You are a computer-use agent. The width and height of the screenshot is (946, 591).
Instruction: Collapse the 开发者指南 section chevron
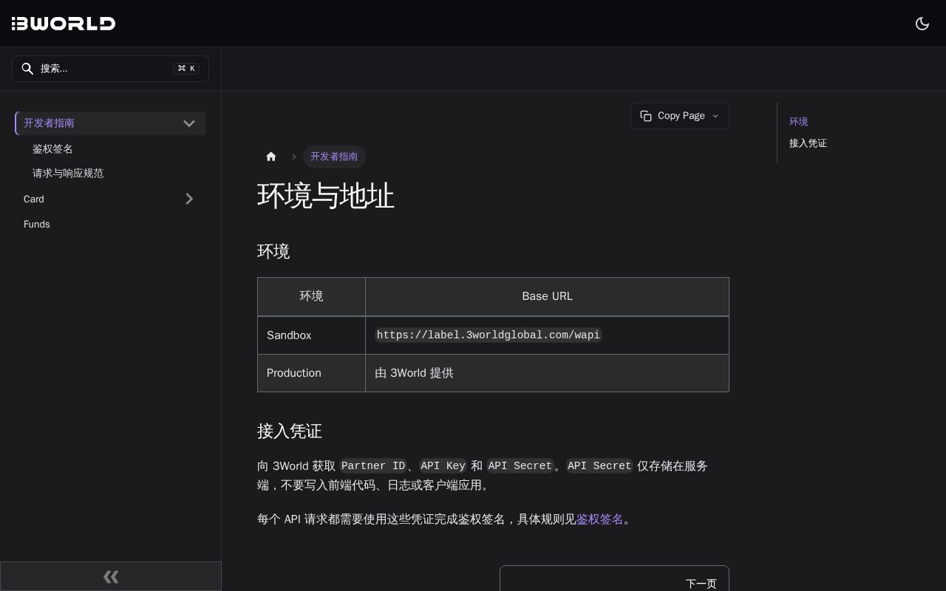pyautogui.click(x=189, y=123)
